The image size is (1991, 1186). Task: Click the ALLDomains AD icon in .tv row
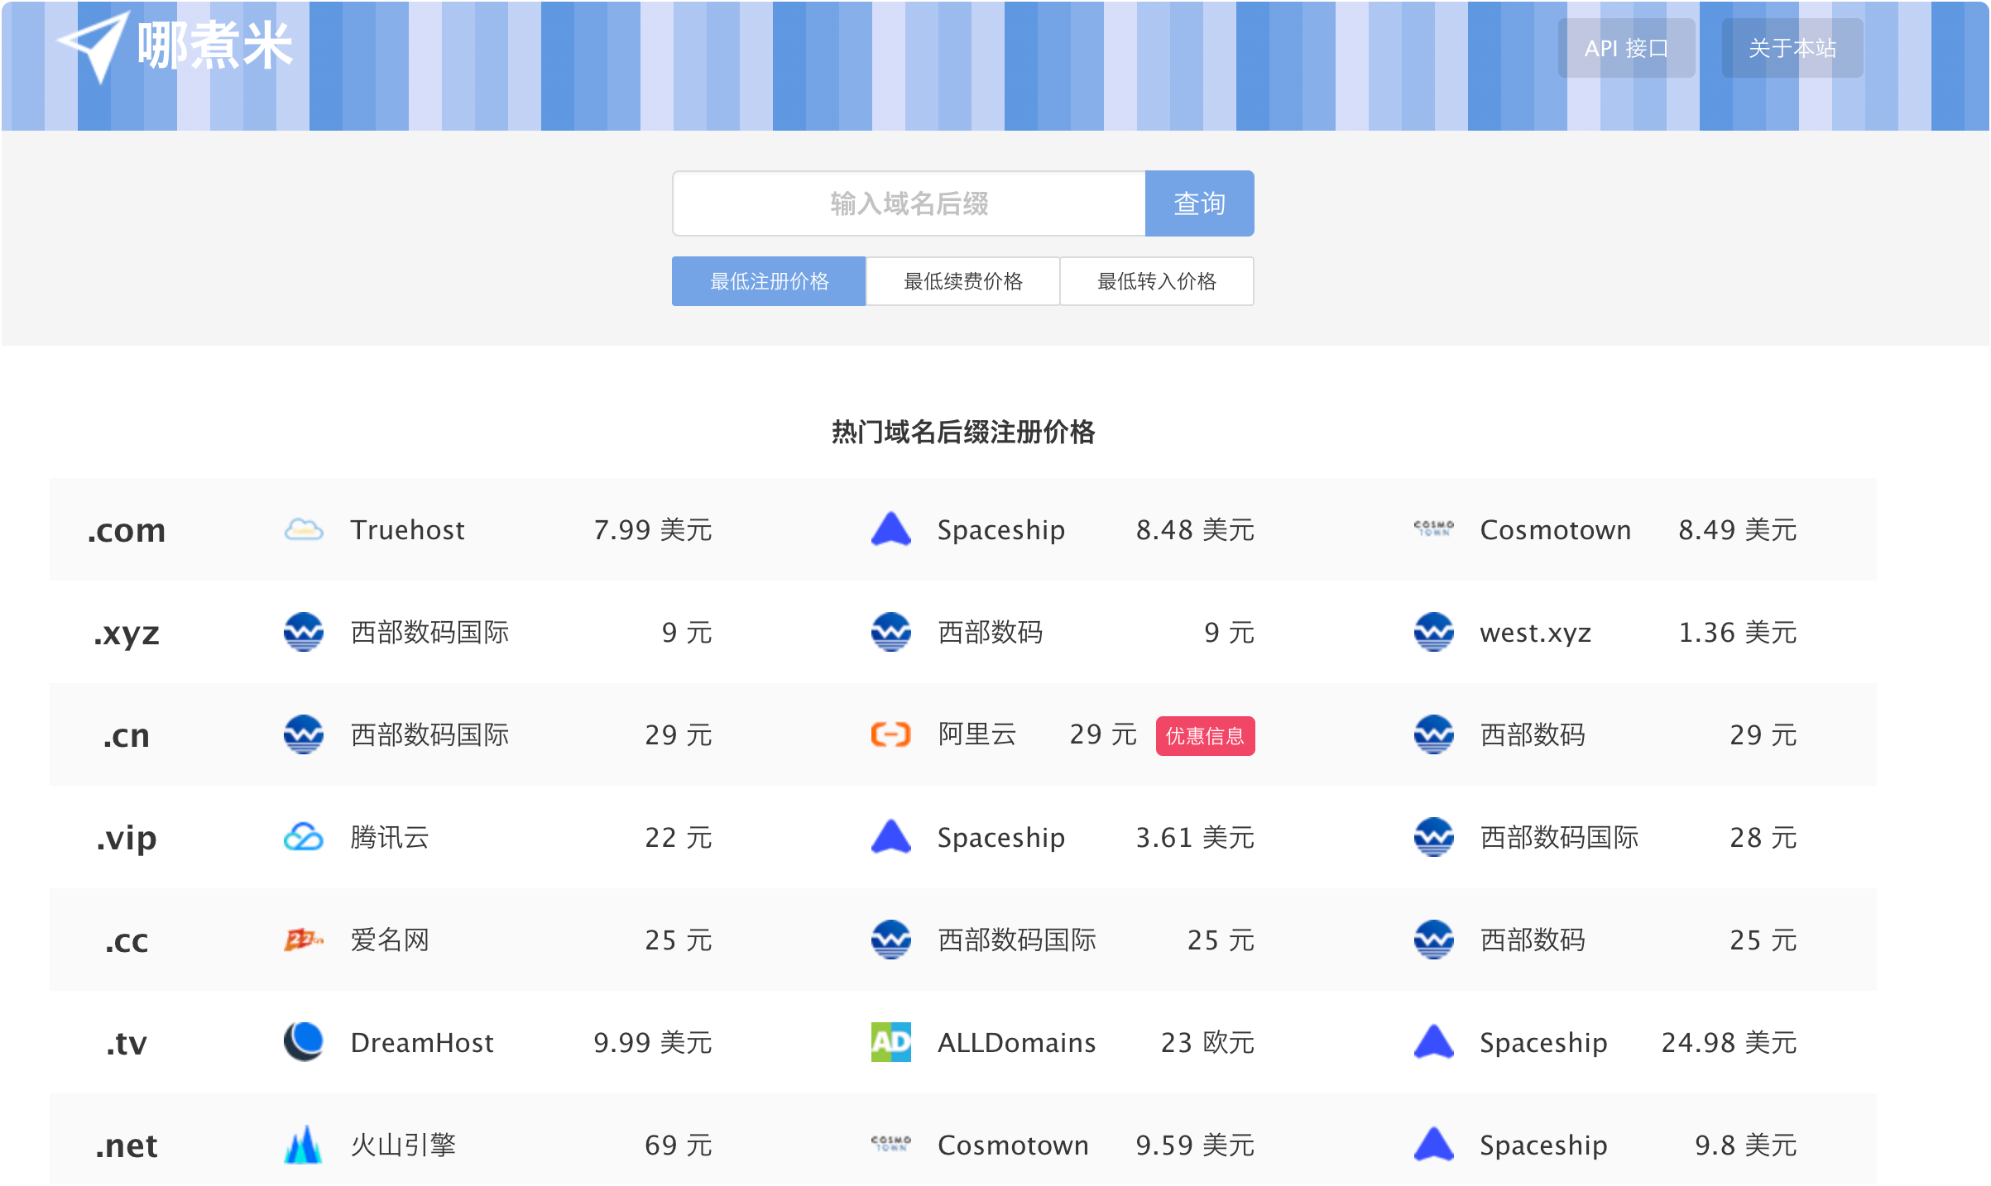click(891, 1042)
